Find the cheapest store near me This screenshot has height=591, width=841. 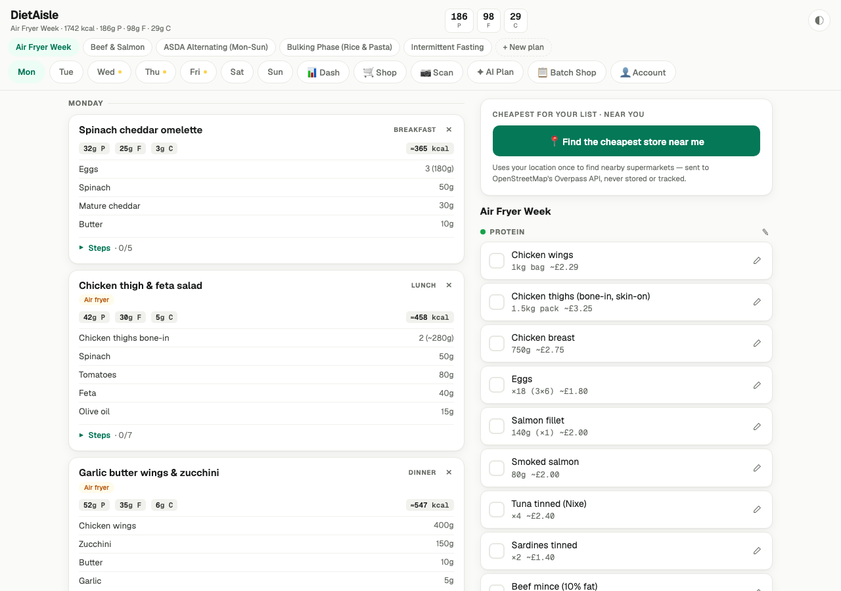(626, 141)
